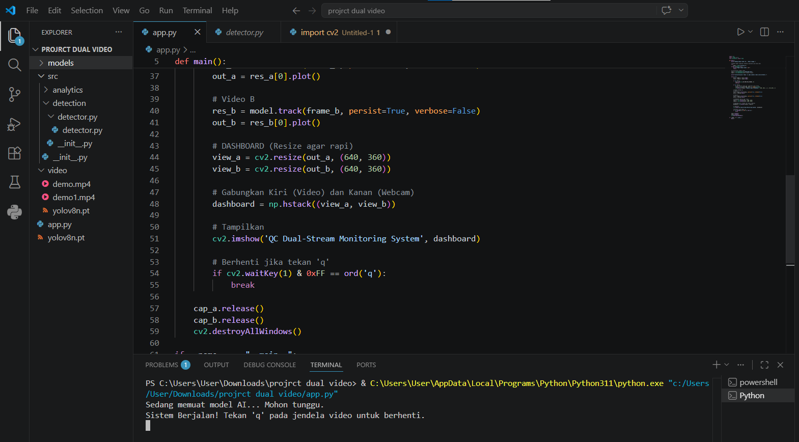
Task: Select the Python terminal instance
Action: pyautogui.click(x=758, y=395)
